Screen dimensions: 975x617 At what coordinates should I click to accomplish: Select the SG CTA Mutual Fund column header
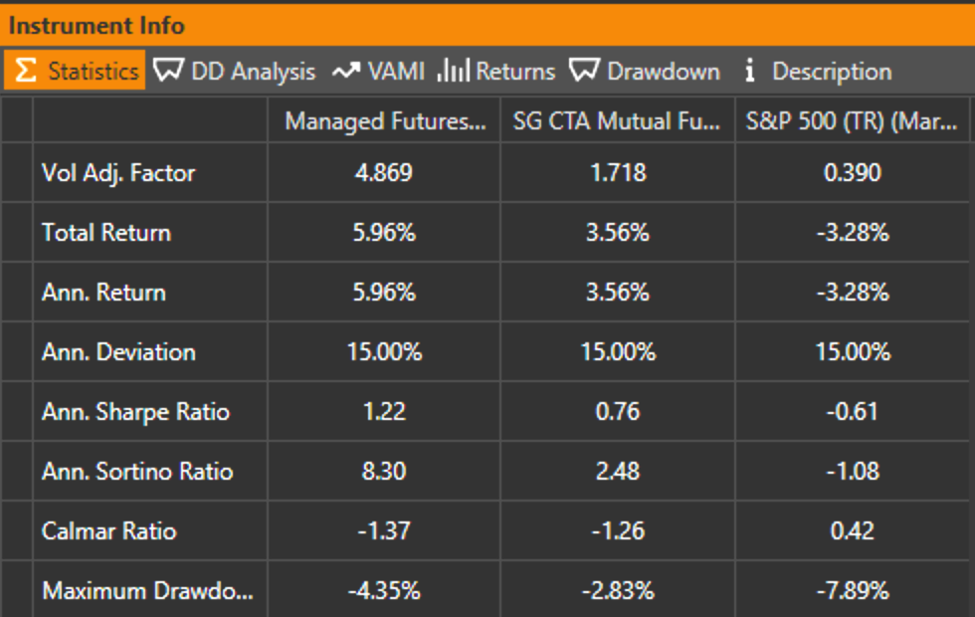(x=617, y=121)
